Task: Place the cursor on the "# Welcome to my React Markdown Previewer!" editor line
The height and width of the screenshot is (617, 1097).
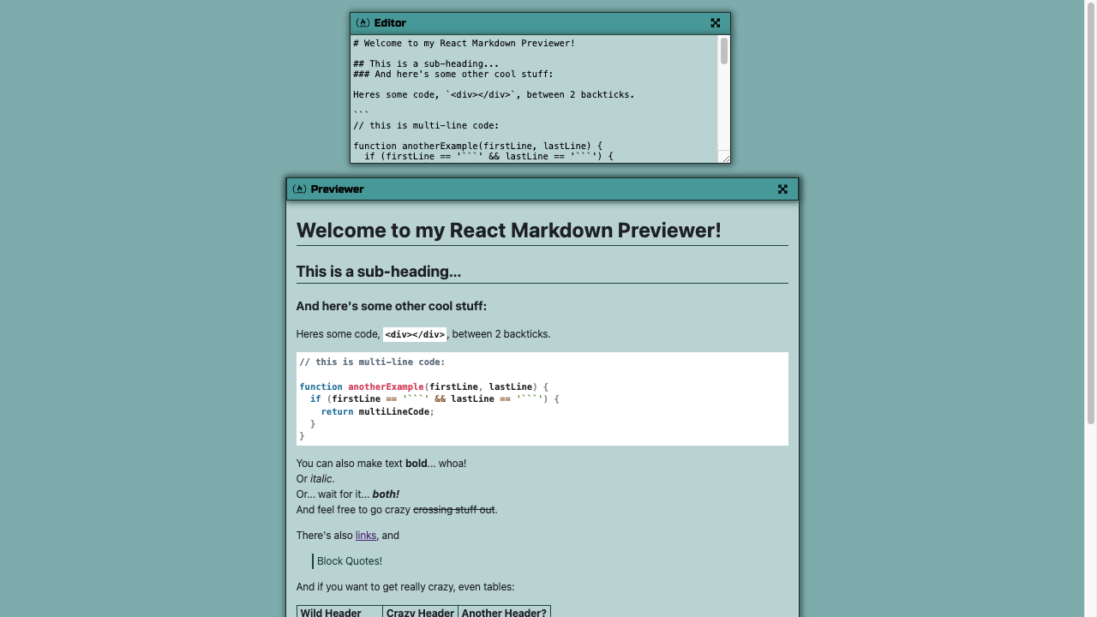Action: click(x=464, y=43)
